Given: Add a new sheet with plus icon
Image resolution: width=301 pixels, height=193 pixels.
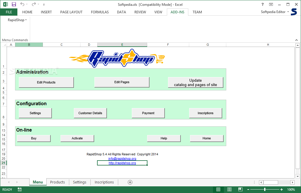Looking at the screenshot, I should [130, 182].
